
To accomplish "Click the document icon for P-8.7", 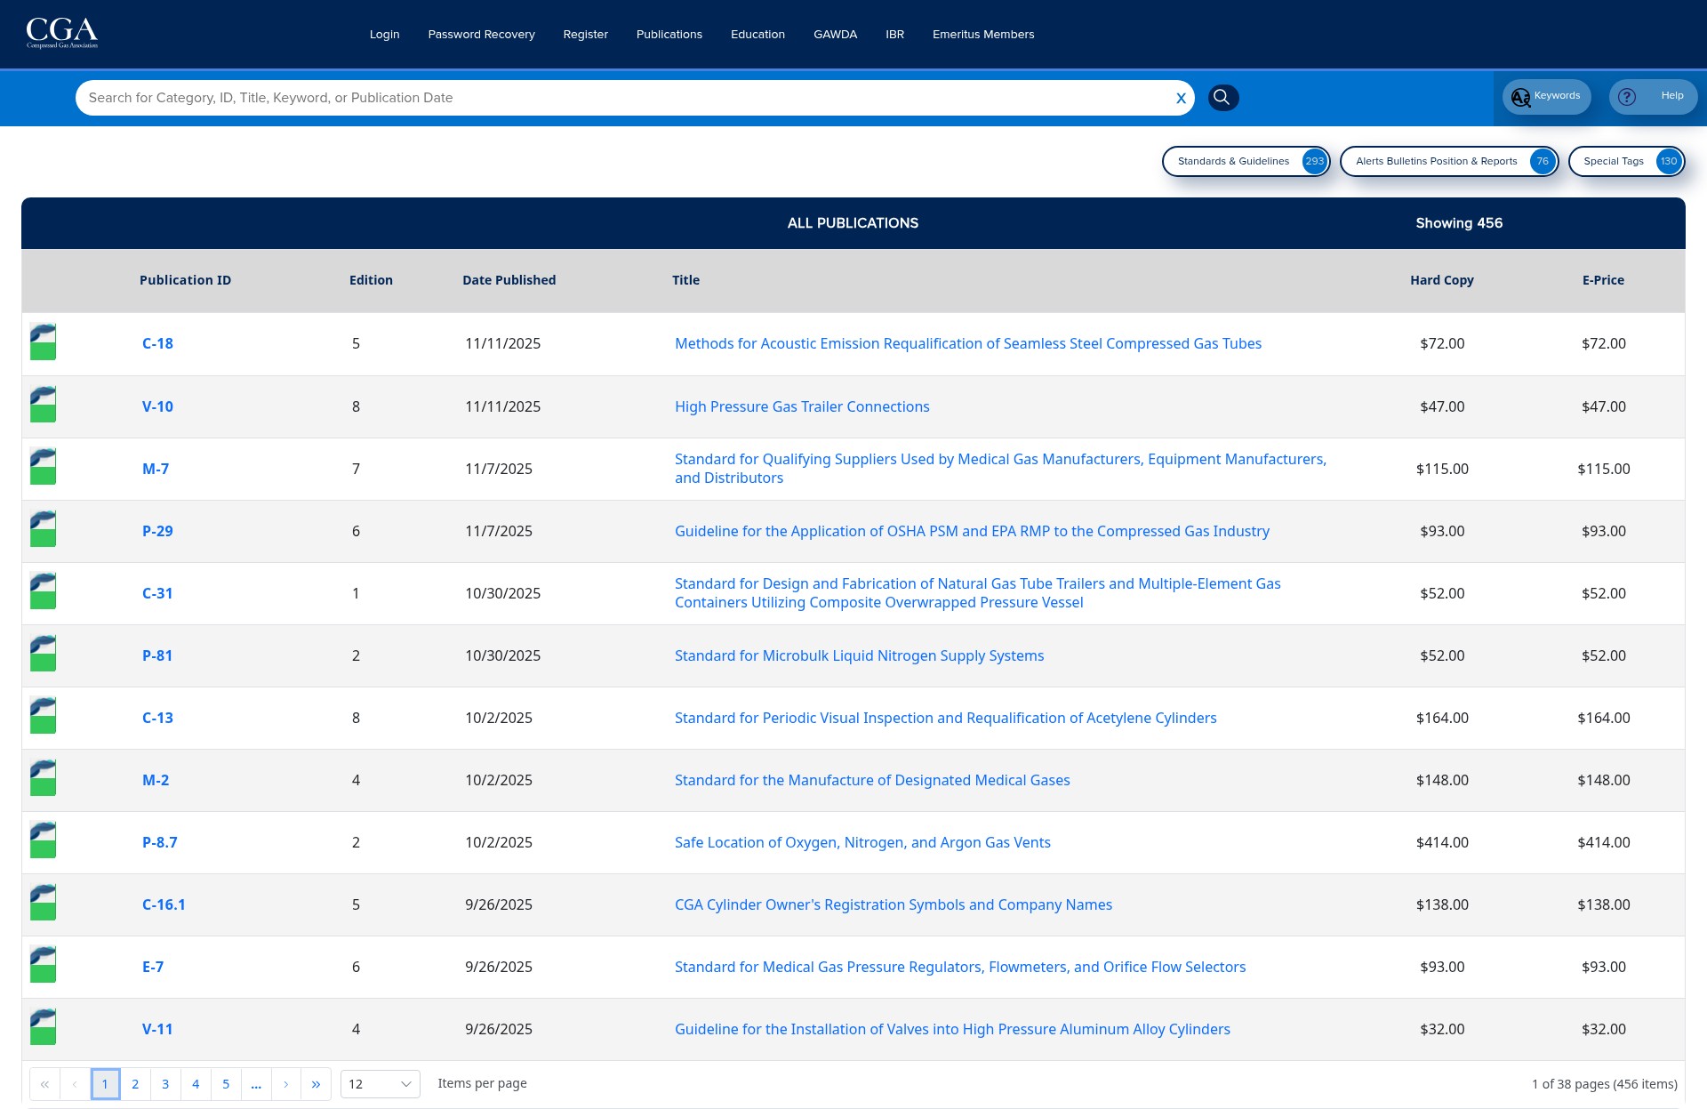I will pos(43,840).
